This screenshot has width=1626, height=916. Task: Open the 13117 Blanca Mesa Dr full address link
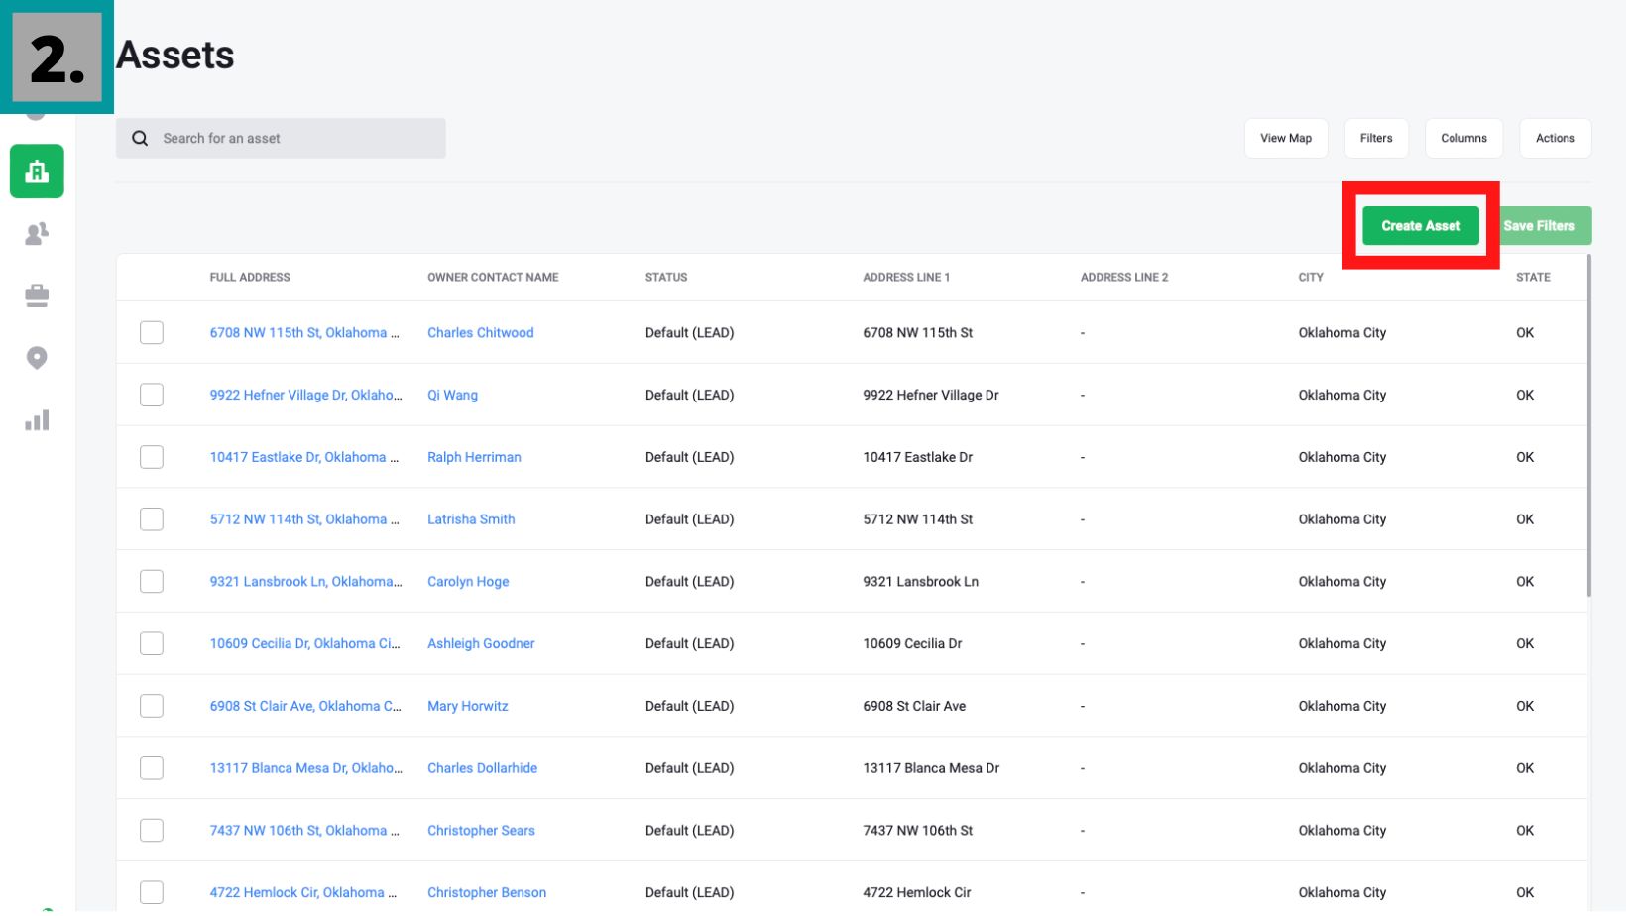pos(305,768)
